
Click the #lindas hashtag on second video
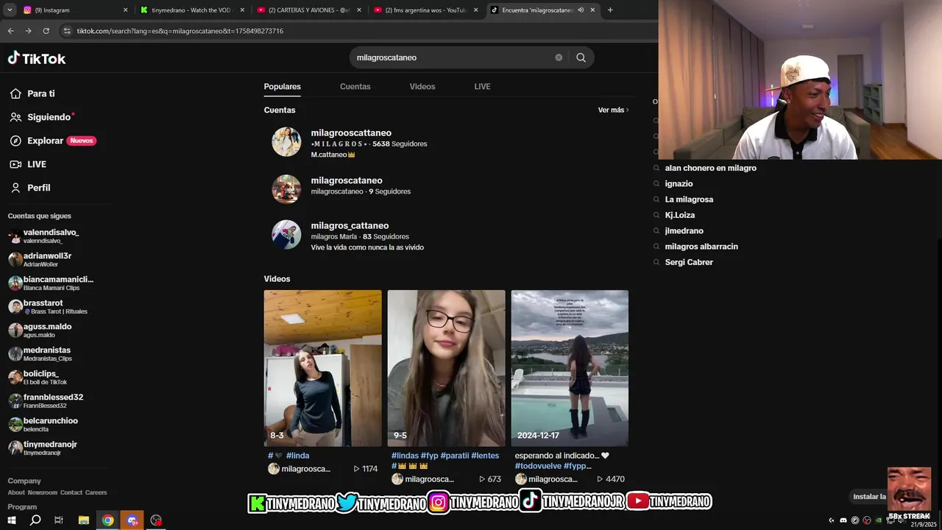point(405,456)
